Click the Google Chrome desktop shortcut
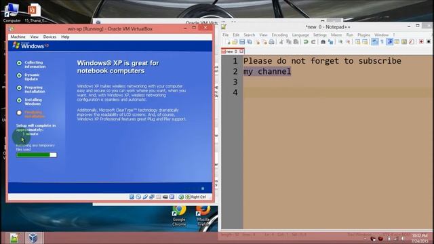 coord(179,216)
